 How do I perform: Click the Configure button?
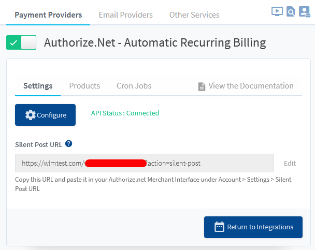tap(46, 115)
